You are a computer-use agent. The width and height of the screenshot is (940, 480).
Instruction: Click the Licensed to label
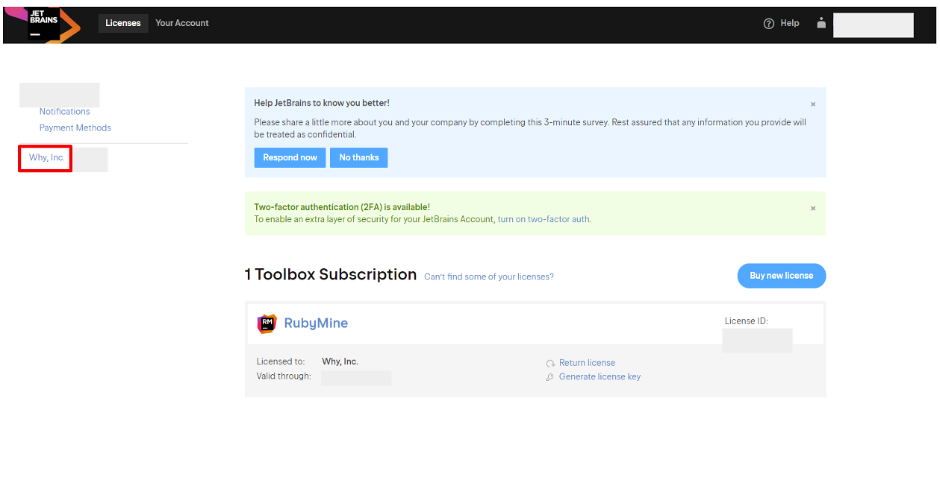281,361
